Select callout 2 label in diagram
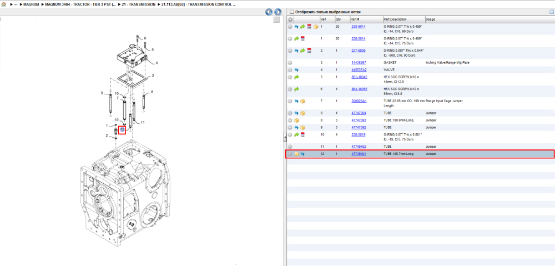 [x=107, y=135]
